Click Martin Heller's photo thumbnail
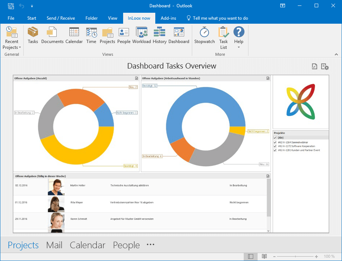The height and width of the screenshot is (261, 342). pos(56,187)
